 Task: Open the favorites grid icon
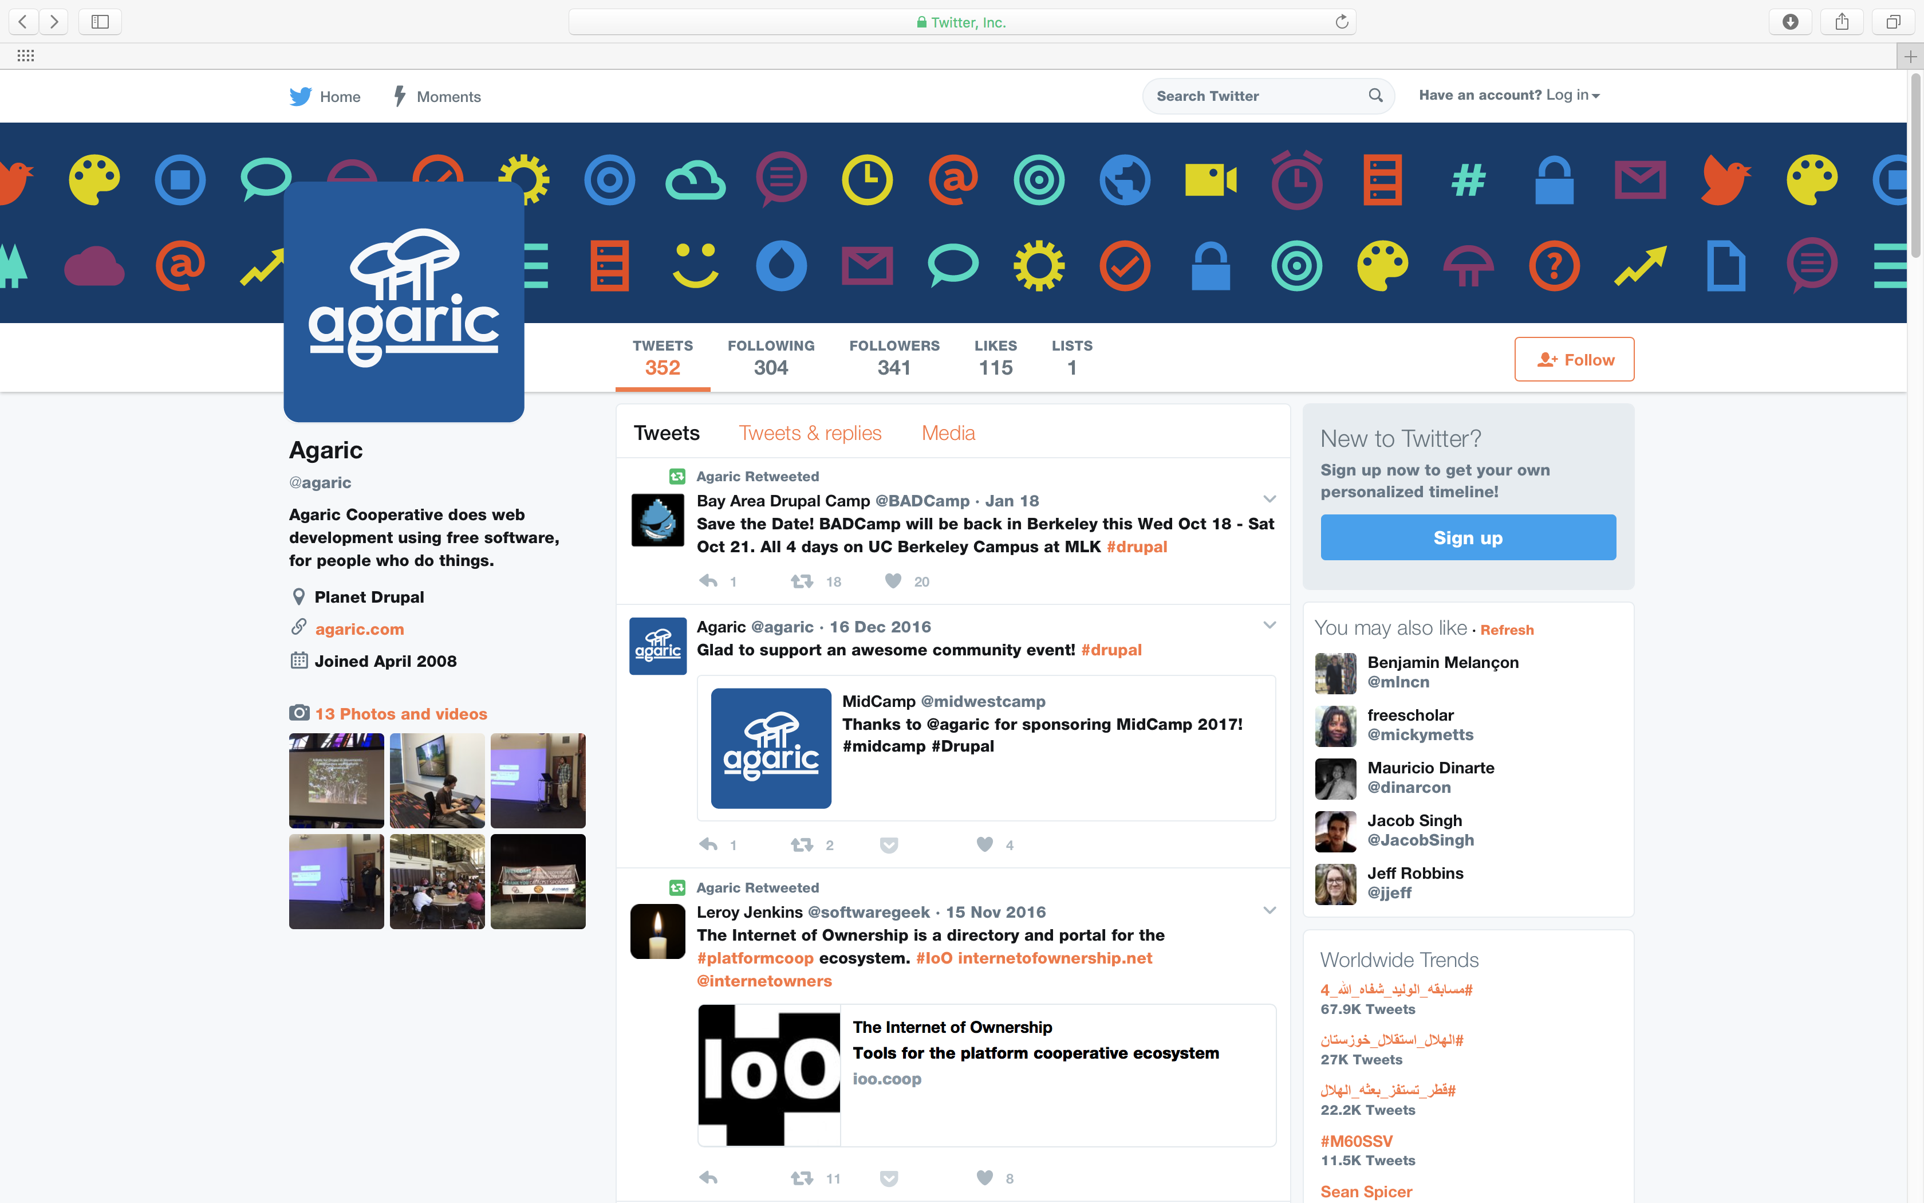pos(25,56)
